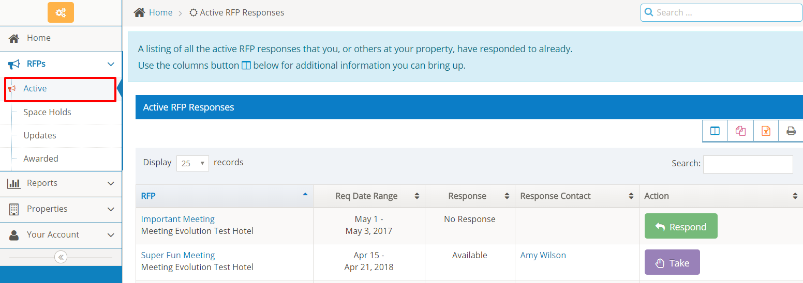Image resolution: width=803 pixels, height=283 pixels.
Task: Expand the Your Account menu
Action: (61, 234)
